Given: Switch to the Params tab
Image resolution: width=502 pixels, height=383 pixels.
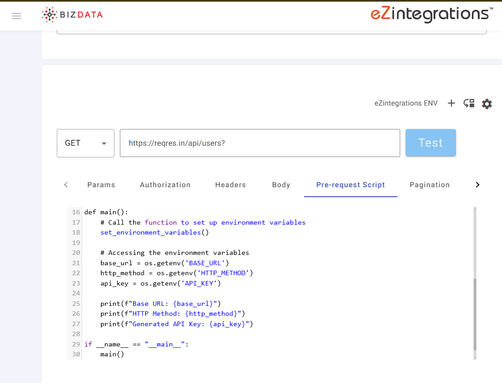Looking at the screenshot, I should coord(101,185).
